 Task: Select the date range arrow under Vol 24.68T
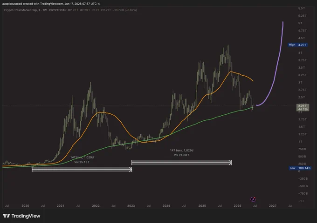[x=181, y=163]
